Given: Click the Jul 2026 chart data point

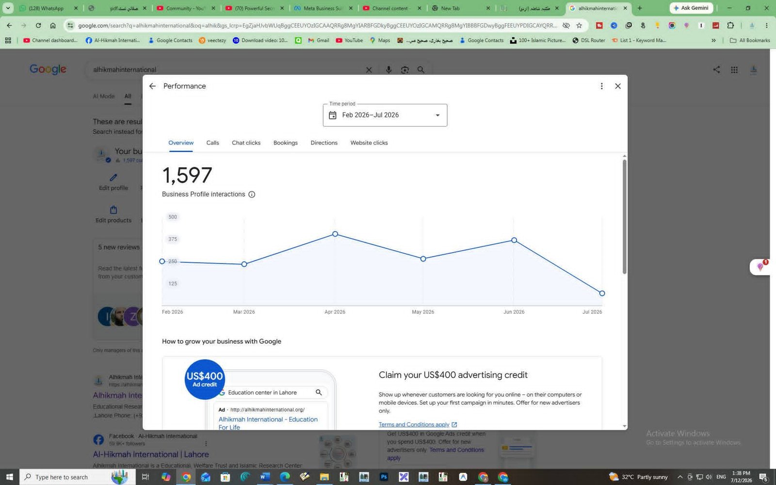Looking at the screenshot, I should coord(602,293).
